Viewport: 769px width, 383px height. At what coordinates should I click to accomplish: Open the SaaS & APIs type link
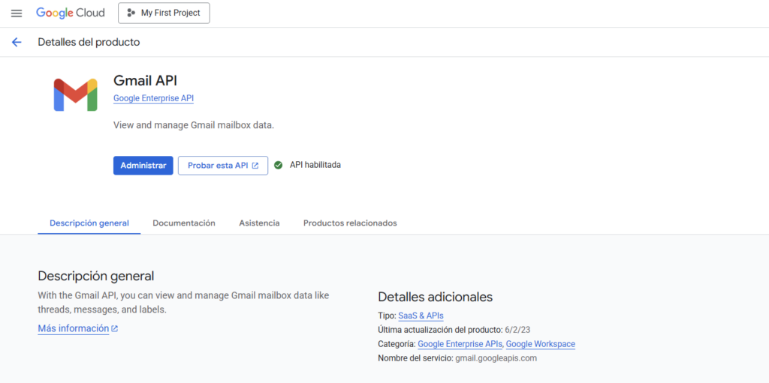pos(421,316)
